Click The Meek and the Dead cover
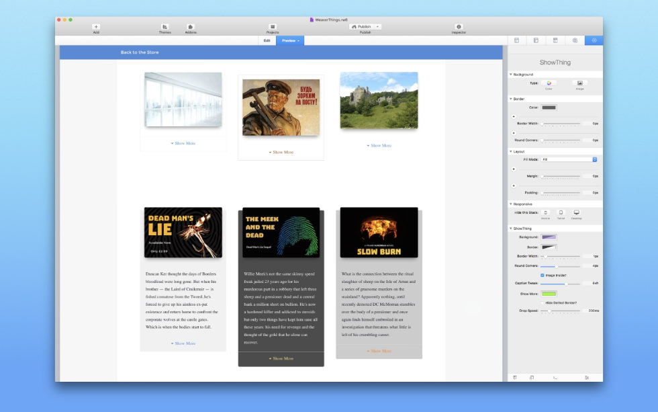The height and width of the screenshot is (412, 658). coord(281,233)
